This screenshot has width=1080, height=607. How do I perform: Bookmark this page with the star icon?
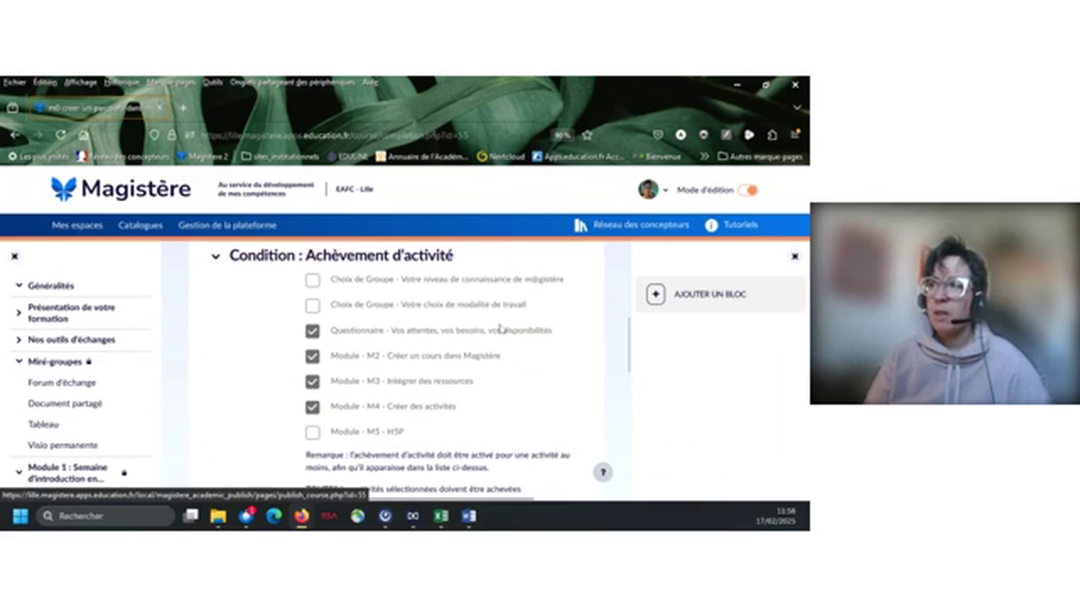click(x=587, y=135)
